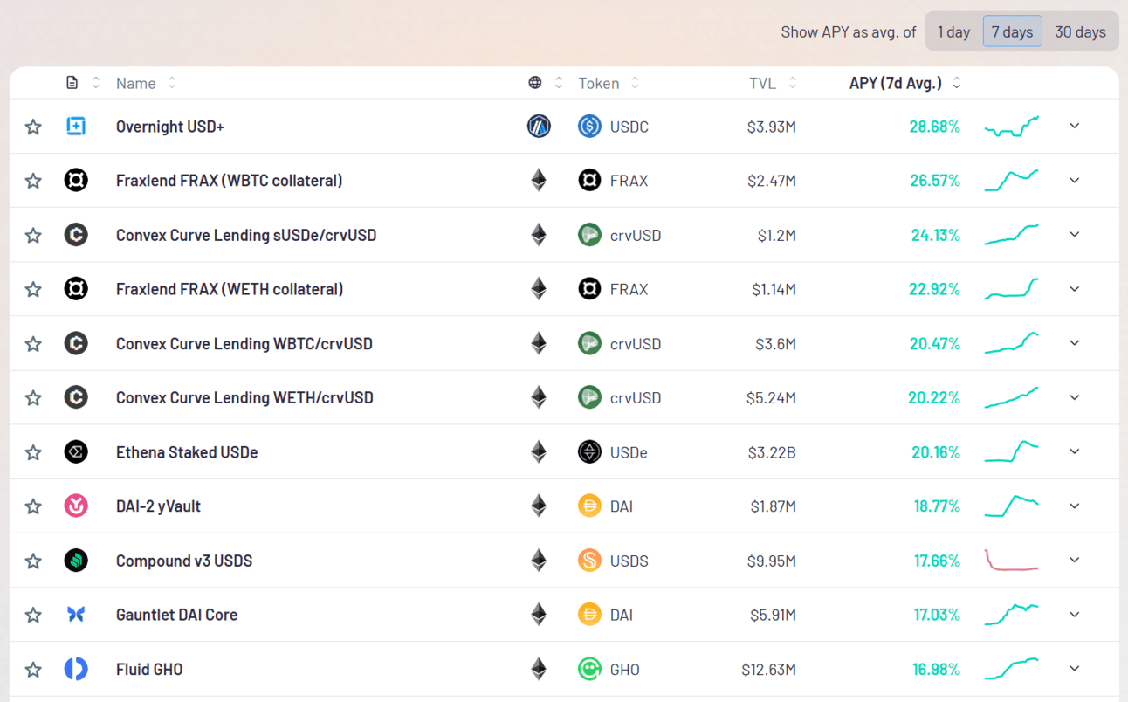
Task: Expand the Convex Curve Lending WETH/crvUSD row
Action: tap(1075, 397)
